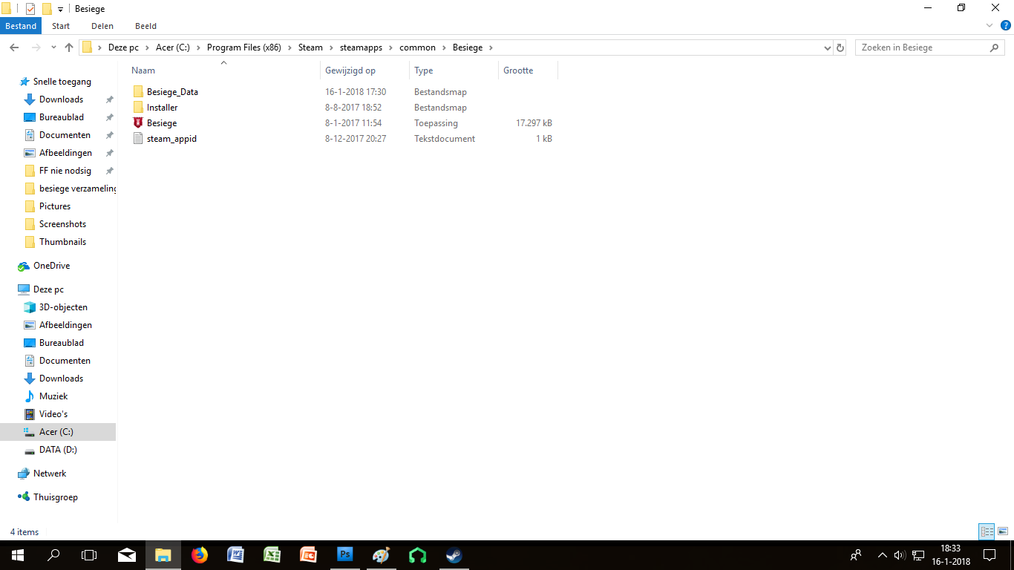Open the Delen ribbon tab
1014x570 pixels.
(x=102, y=26)
